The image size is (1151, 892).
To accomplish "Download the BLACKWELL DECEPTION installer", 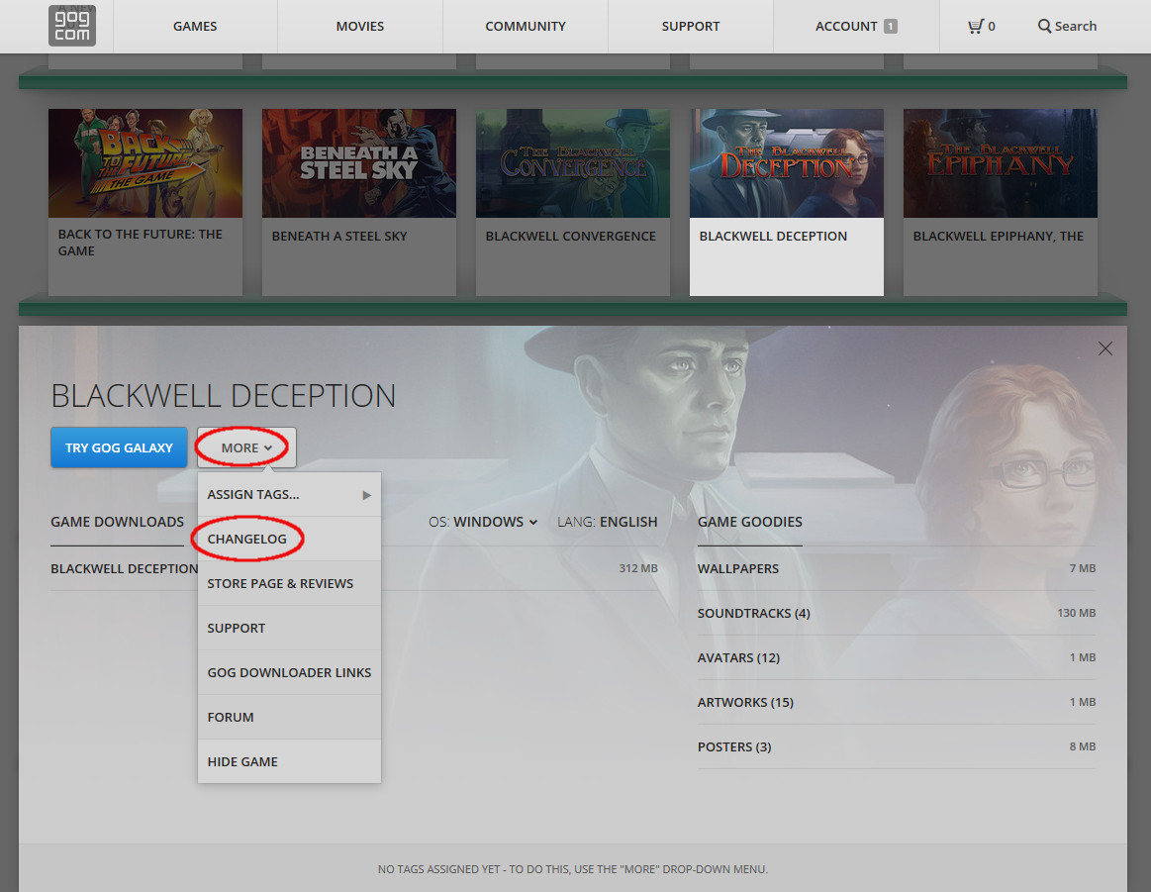I will [354, 569].
